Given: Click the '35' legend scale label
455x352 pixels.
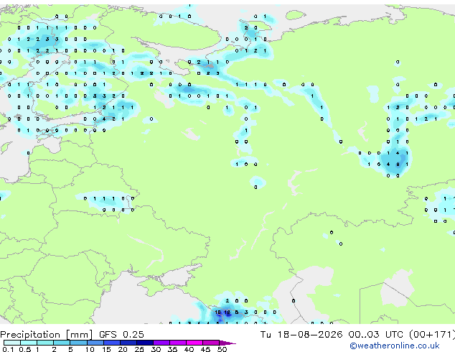Looking at the screenshot, I should click(x=172, y=349).
